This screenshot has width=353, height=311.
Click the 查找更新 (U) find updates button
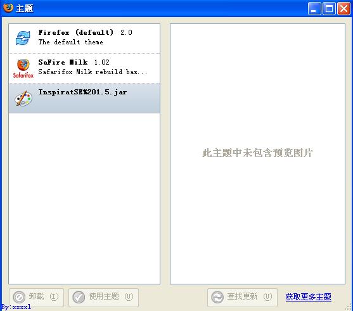[x=242, y=297]
